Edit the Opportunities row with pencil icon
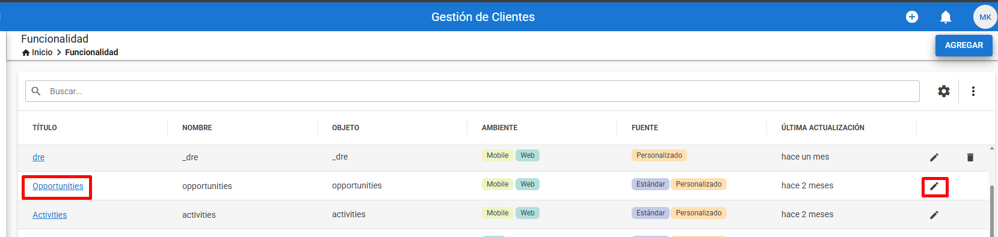The height and width of the screenshot is (237, 998). point(934,186)
